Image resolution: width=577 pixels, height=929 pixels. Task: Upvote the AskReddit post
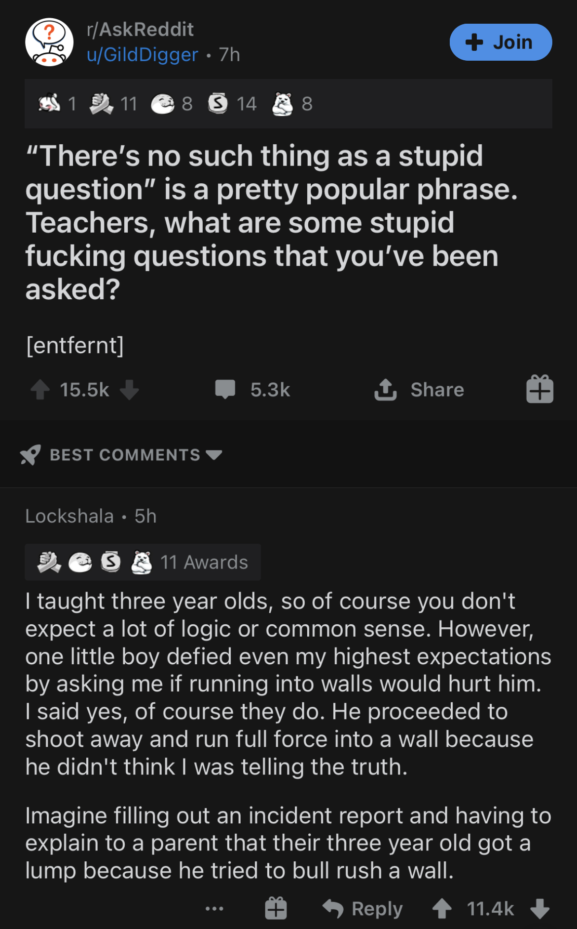pyautogui.click(x=40, y=390)
